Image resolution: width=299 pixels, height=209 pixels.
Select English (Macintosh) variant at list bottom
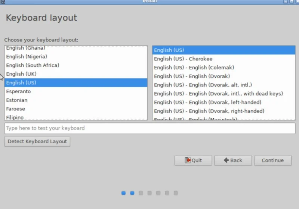[x=224, y=118]
